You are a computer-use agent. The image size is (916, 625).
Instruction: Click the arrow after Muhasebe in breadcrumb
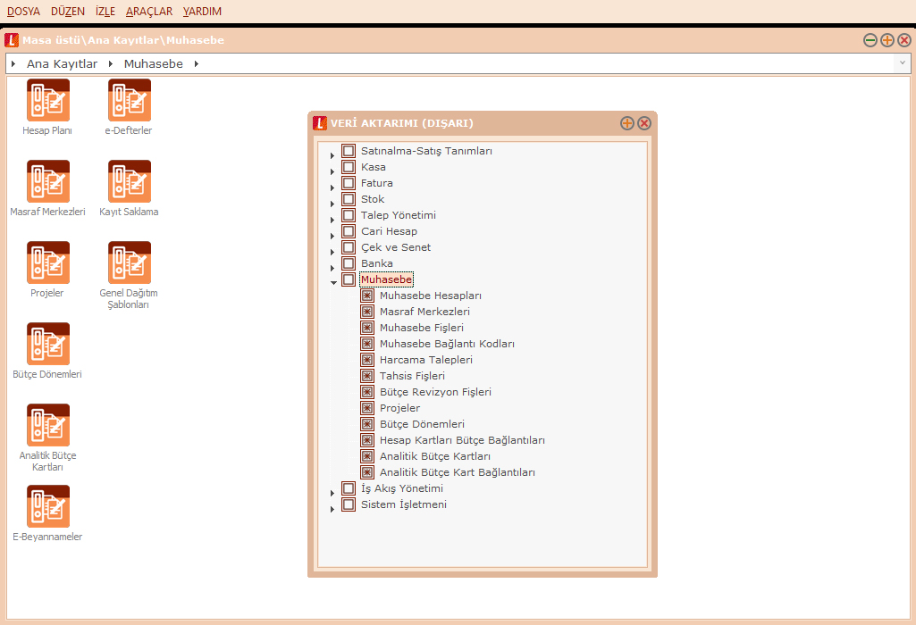tap(197, 63)
